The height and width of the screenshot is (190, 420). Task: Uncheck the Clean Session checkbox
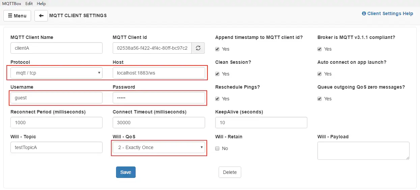click(217, 74)
